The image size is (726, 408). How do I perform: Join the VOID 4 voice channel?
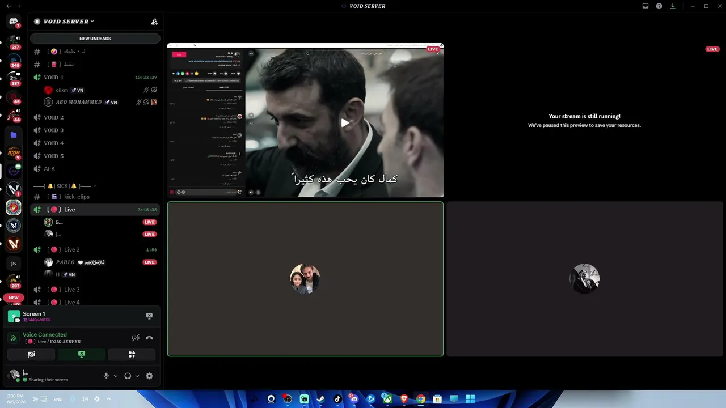click(95, 143)
